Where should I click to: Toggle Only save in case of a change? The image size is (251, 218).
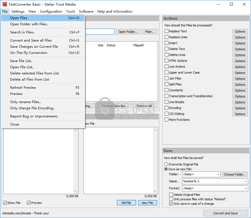click(x=171, y=204)
